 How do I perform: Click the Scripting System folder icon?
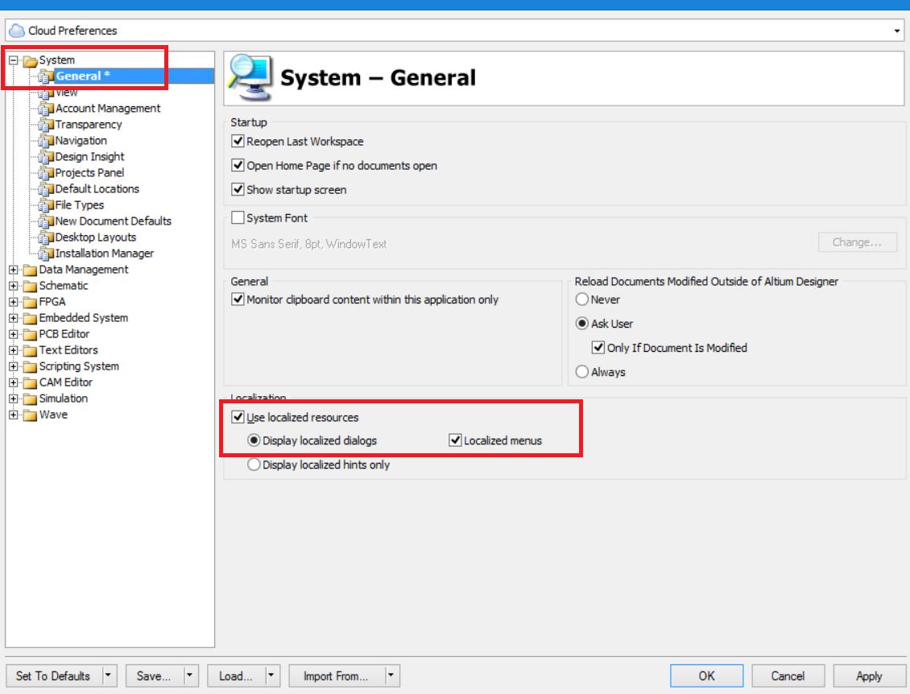pos(30,367)
